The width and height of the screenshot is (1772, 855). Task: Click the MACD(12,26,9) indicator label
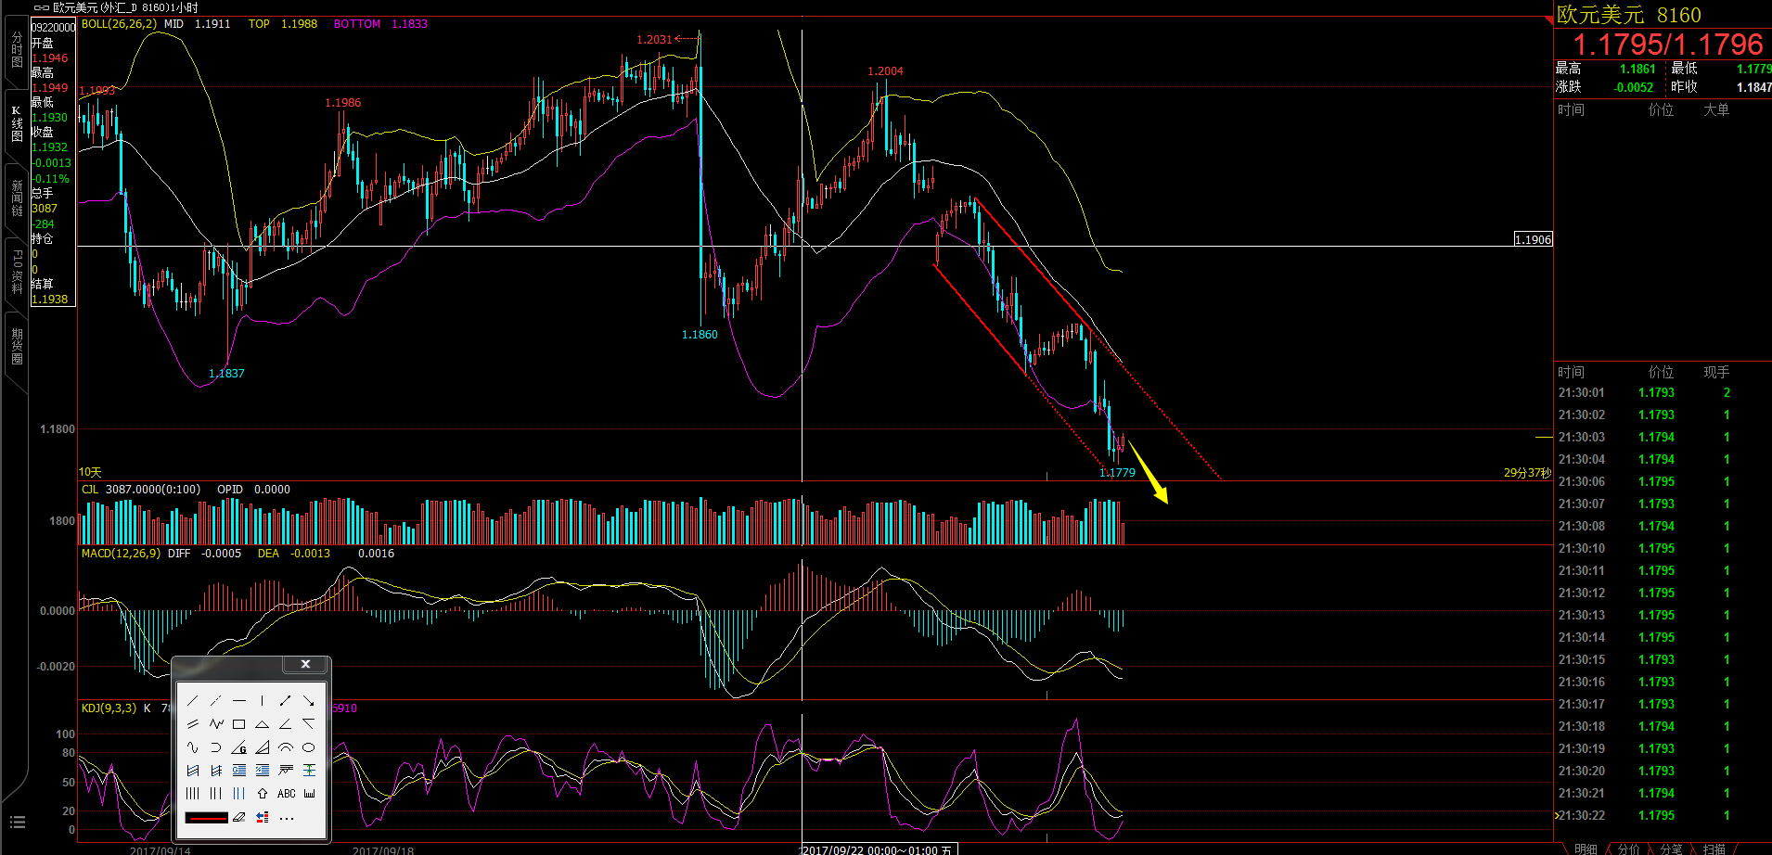pos(121,554)
